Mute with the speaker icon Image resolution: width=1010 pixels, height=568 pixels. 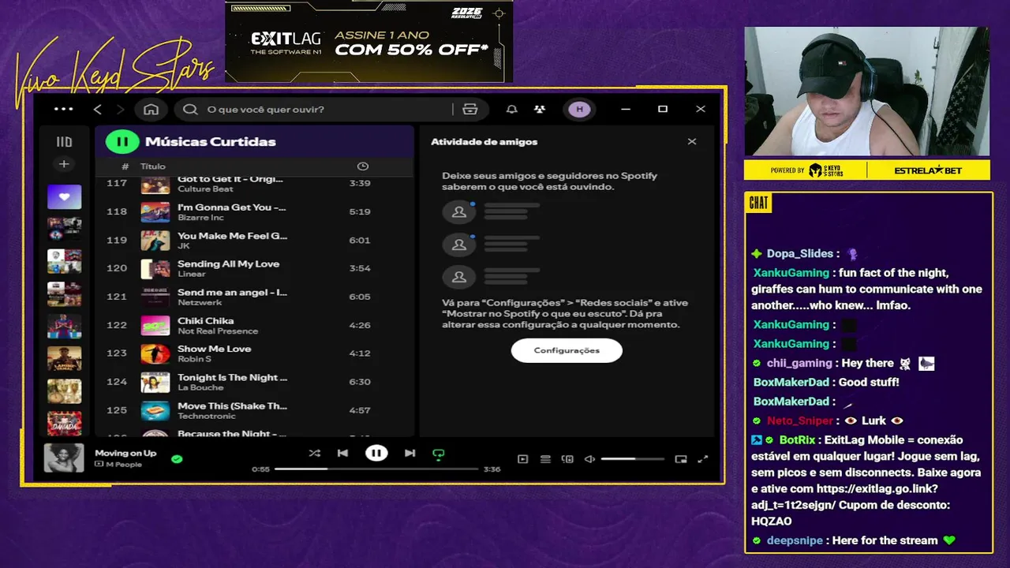click(x=589, y=459)
